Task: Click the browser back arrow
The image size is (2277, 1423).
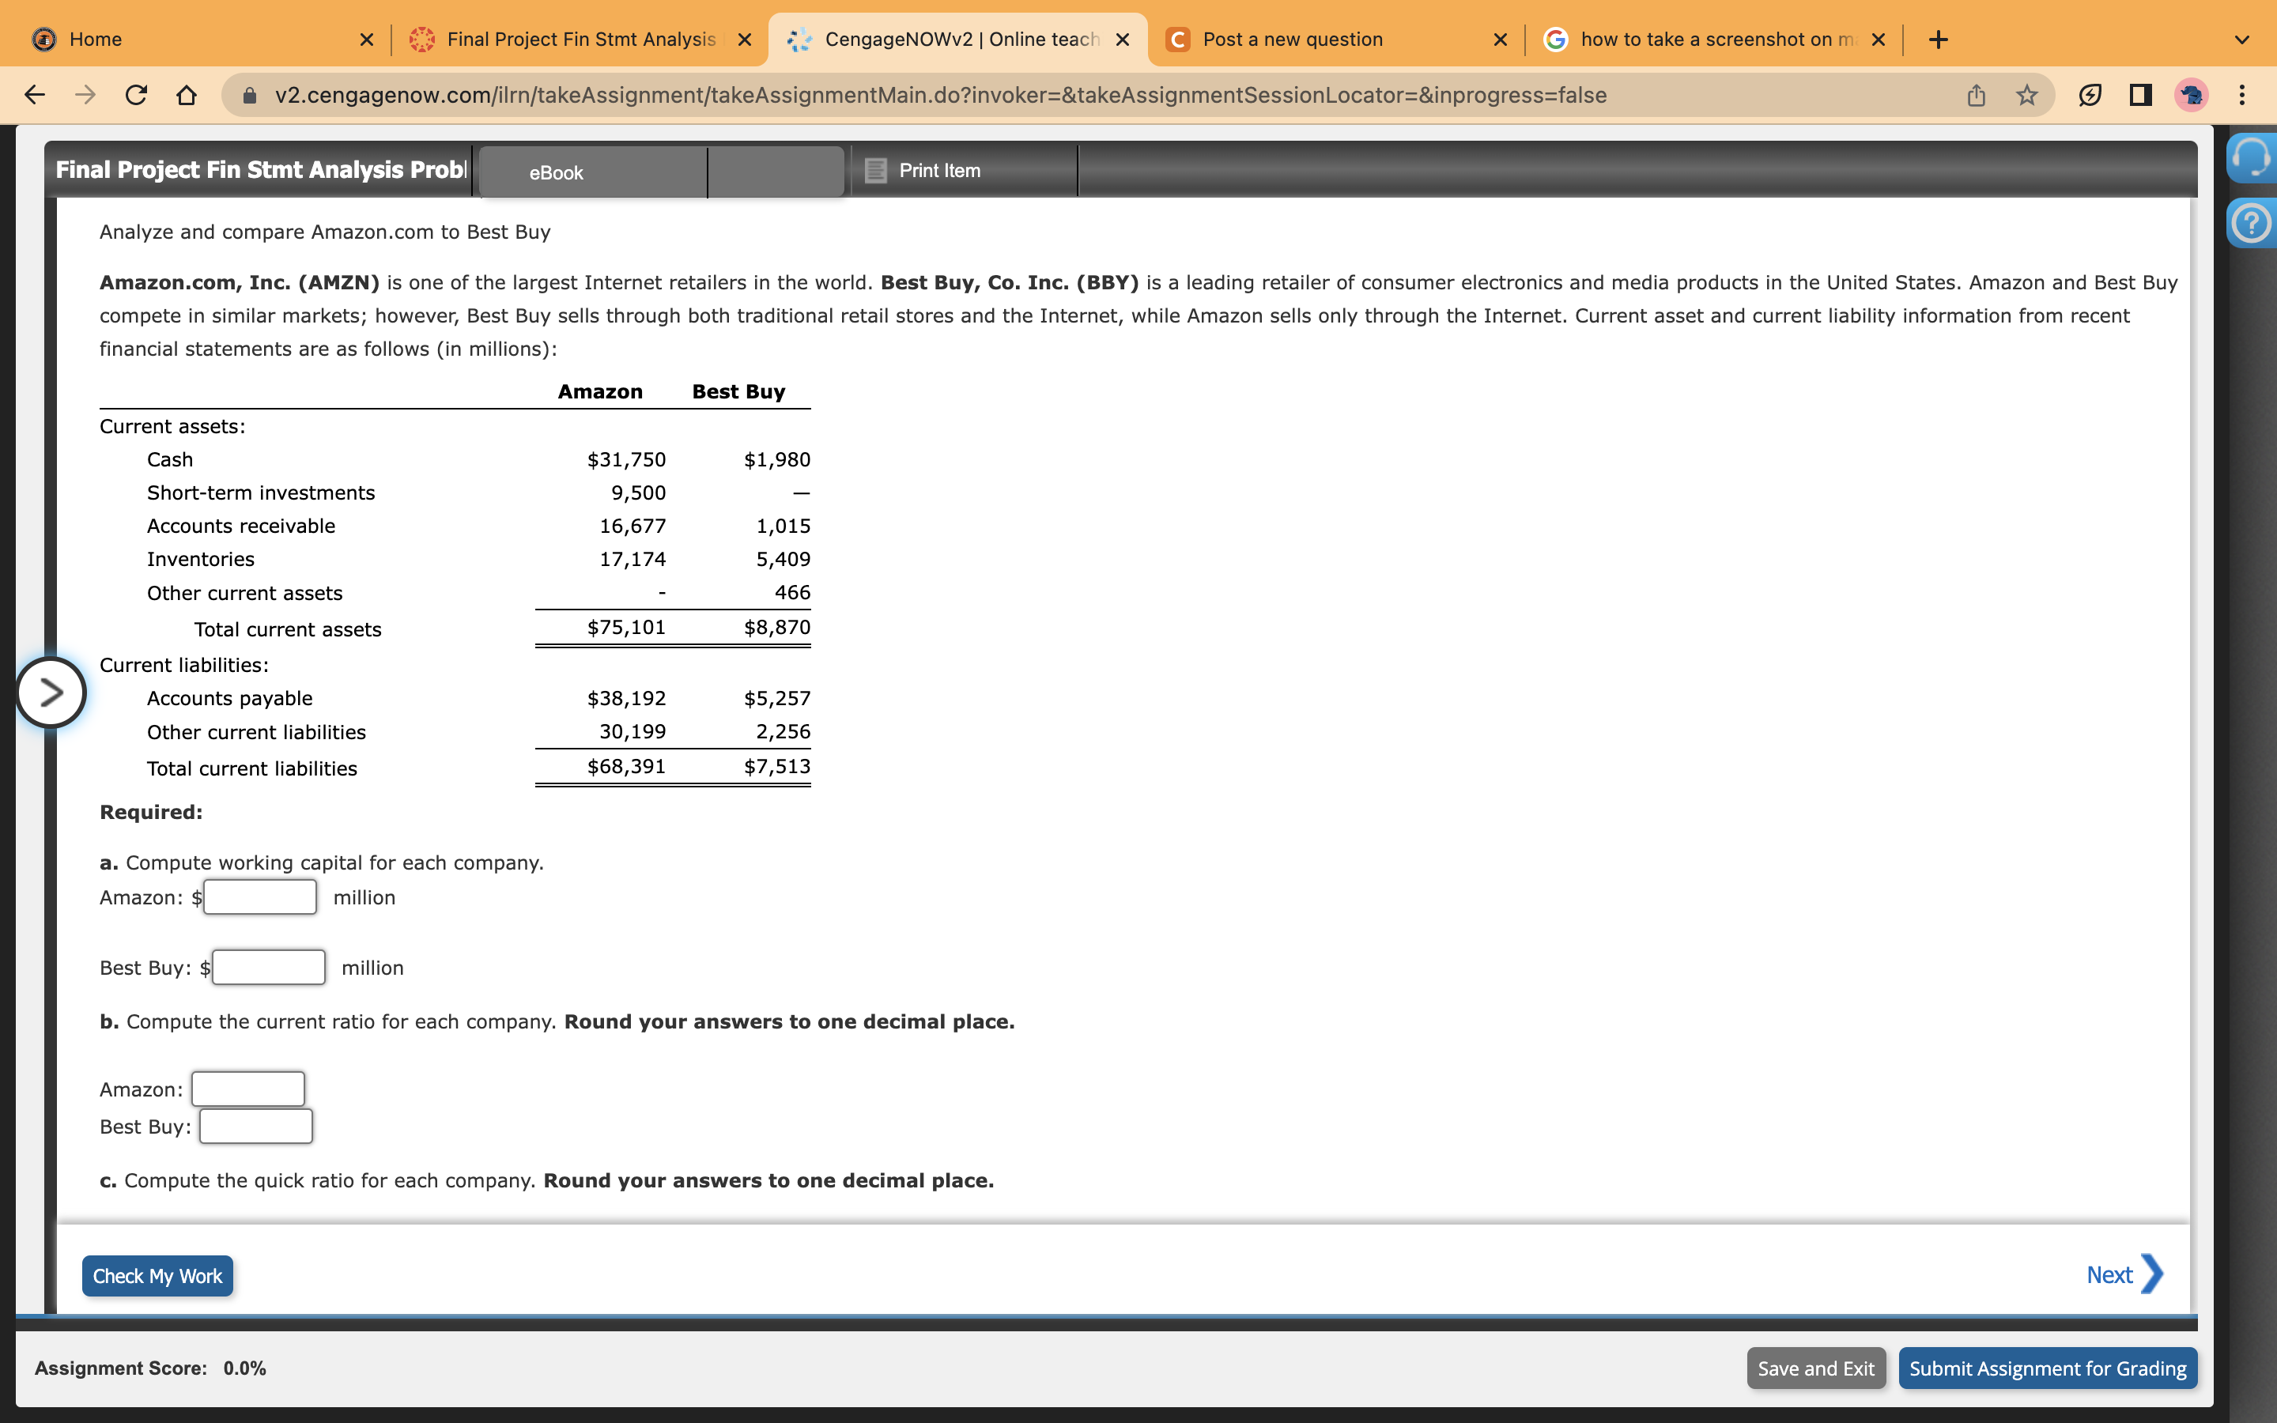Action: 35,95
